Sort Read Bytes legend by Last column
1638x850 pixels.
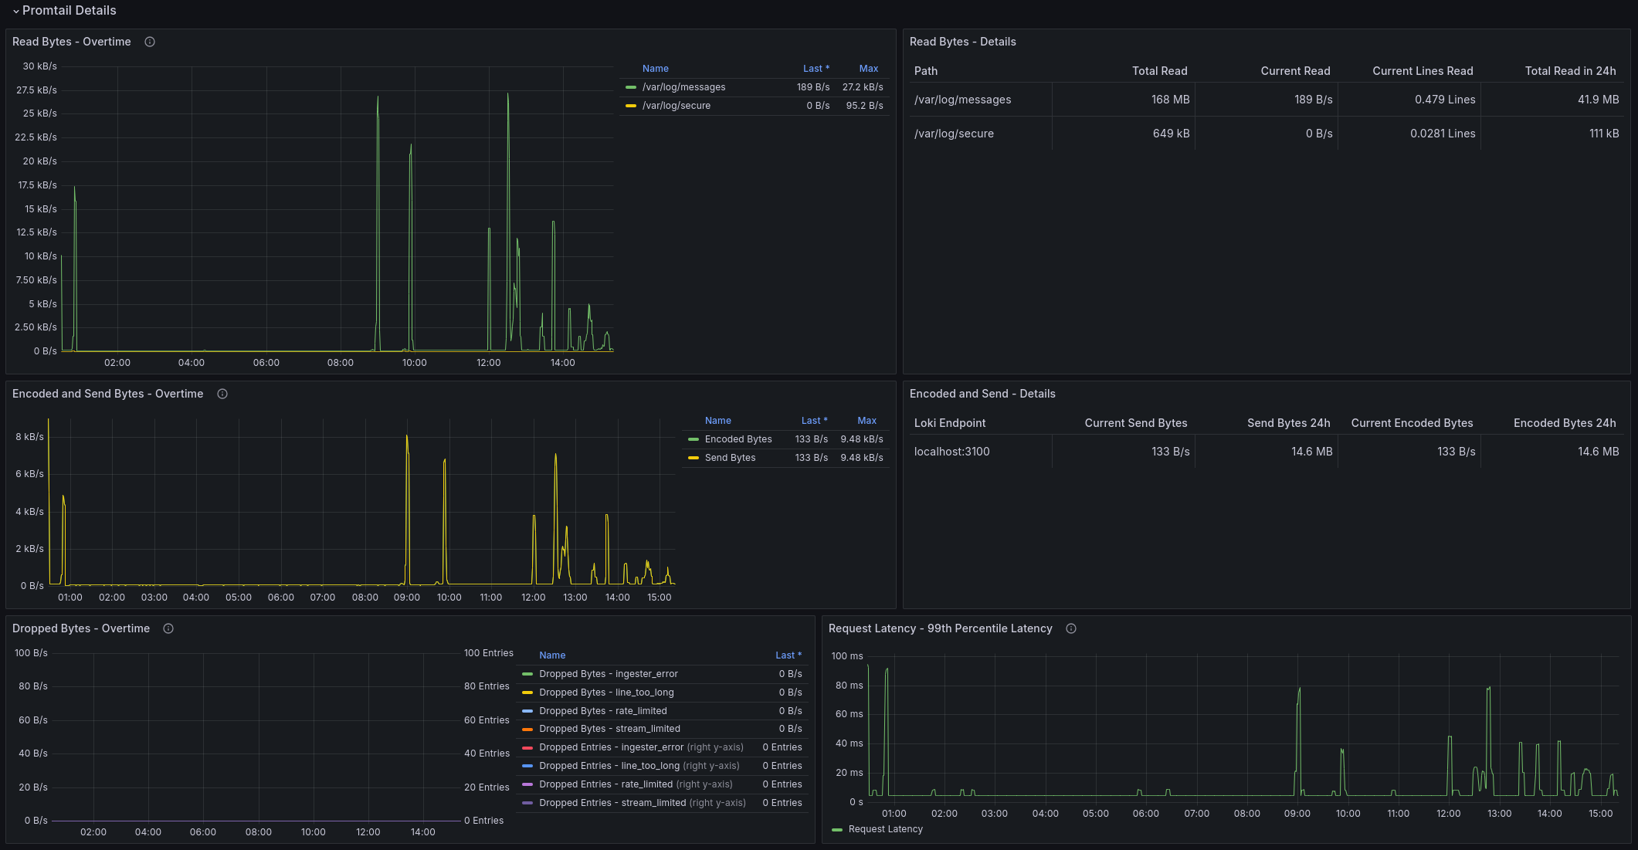click(x=815, y=69)
